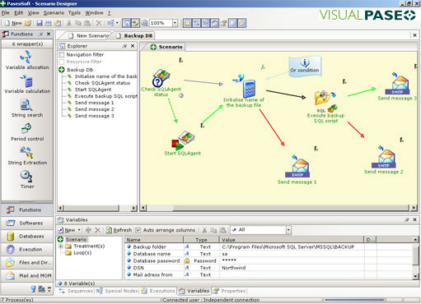
Task: Open the Mail and MOM panel
Action: point(27,275)
